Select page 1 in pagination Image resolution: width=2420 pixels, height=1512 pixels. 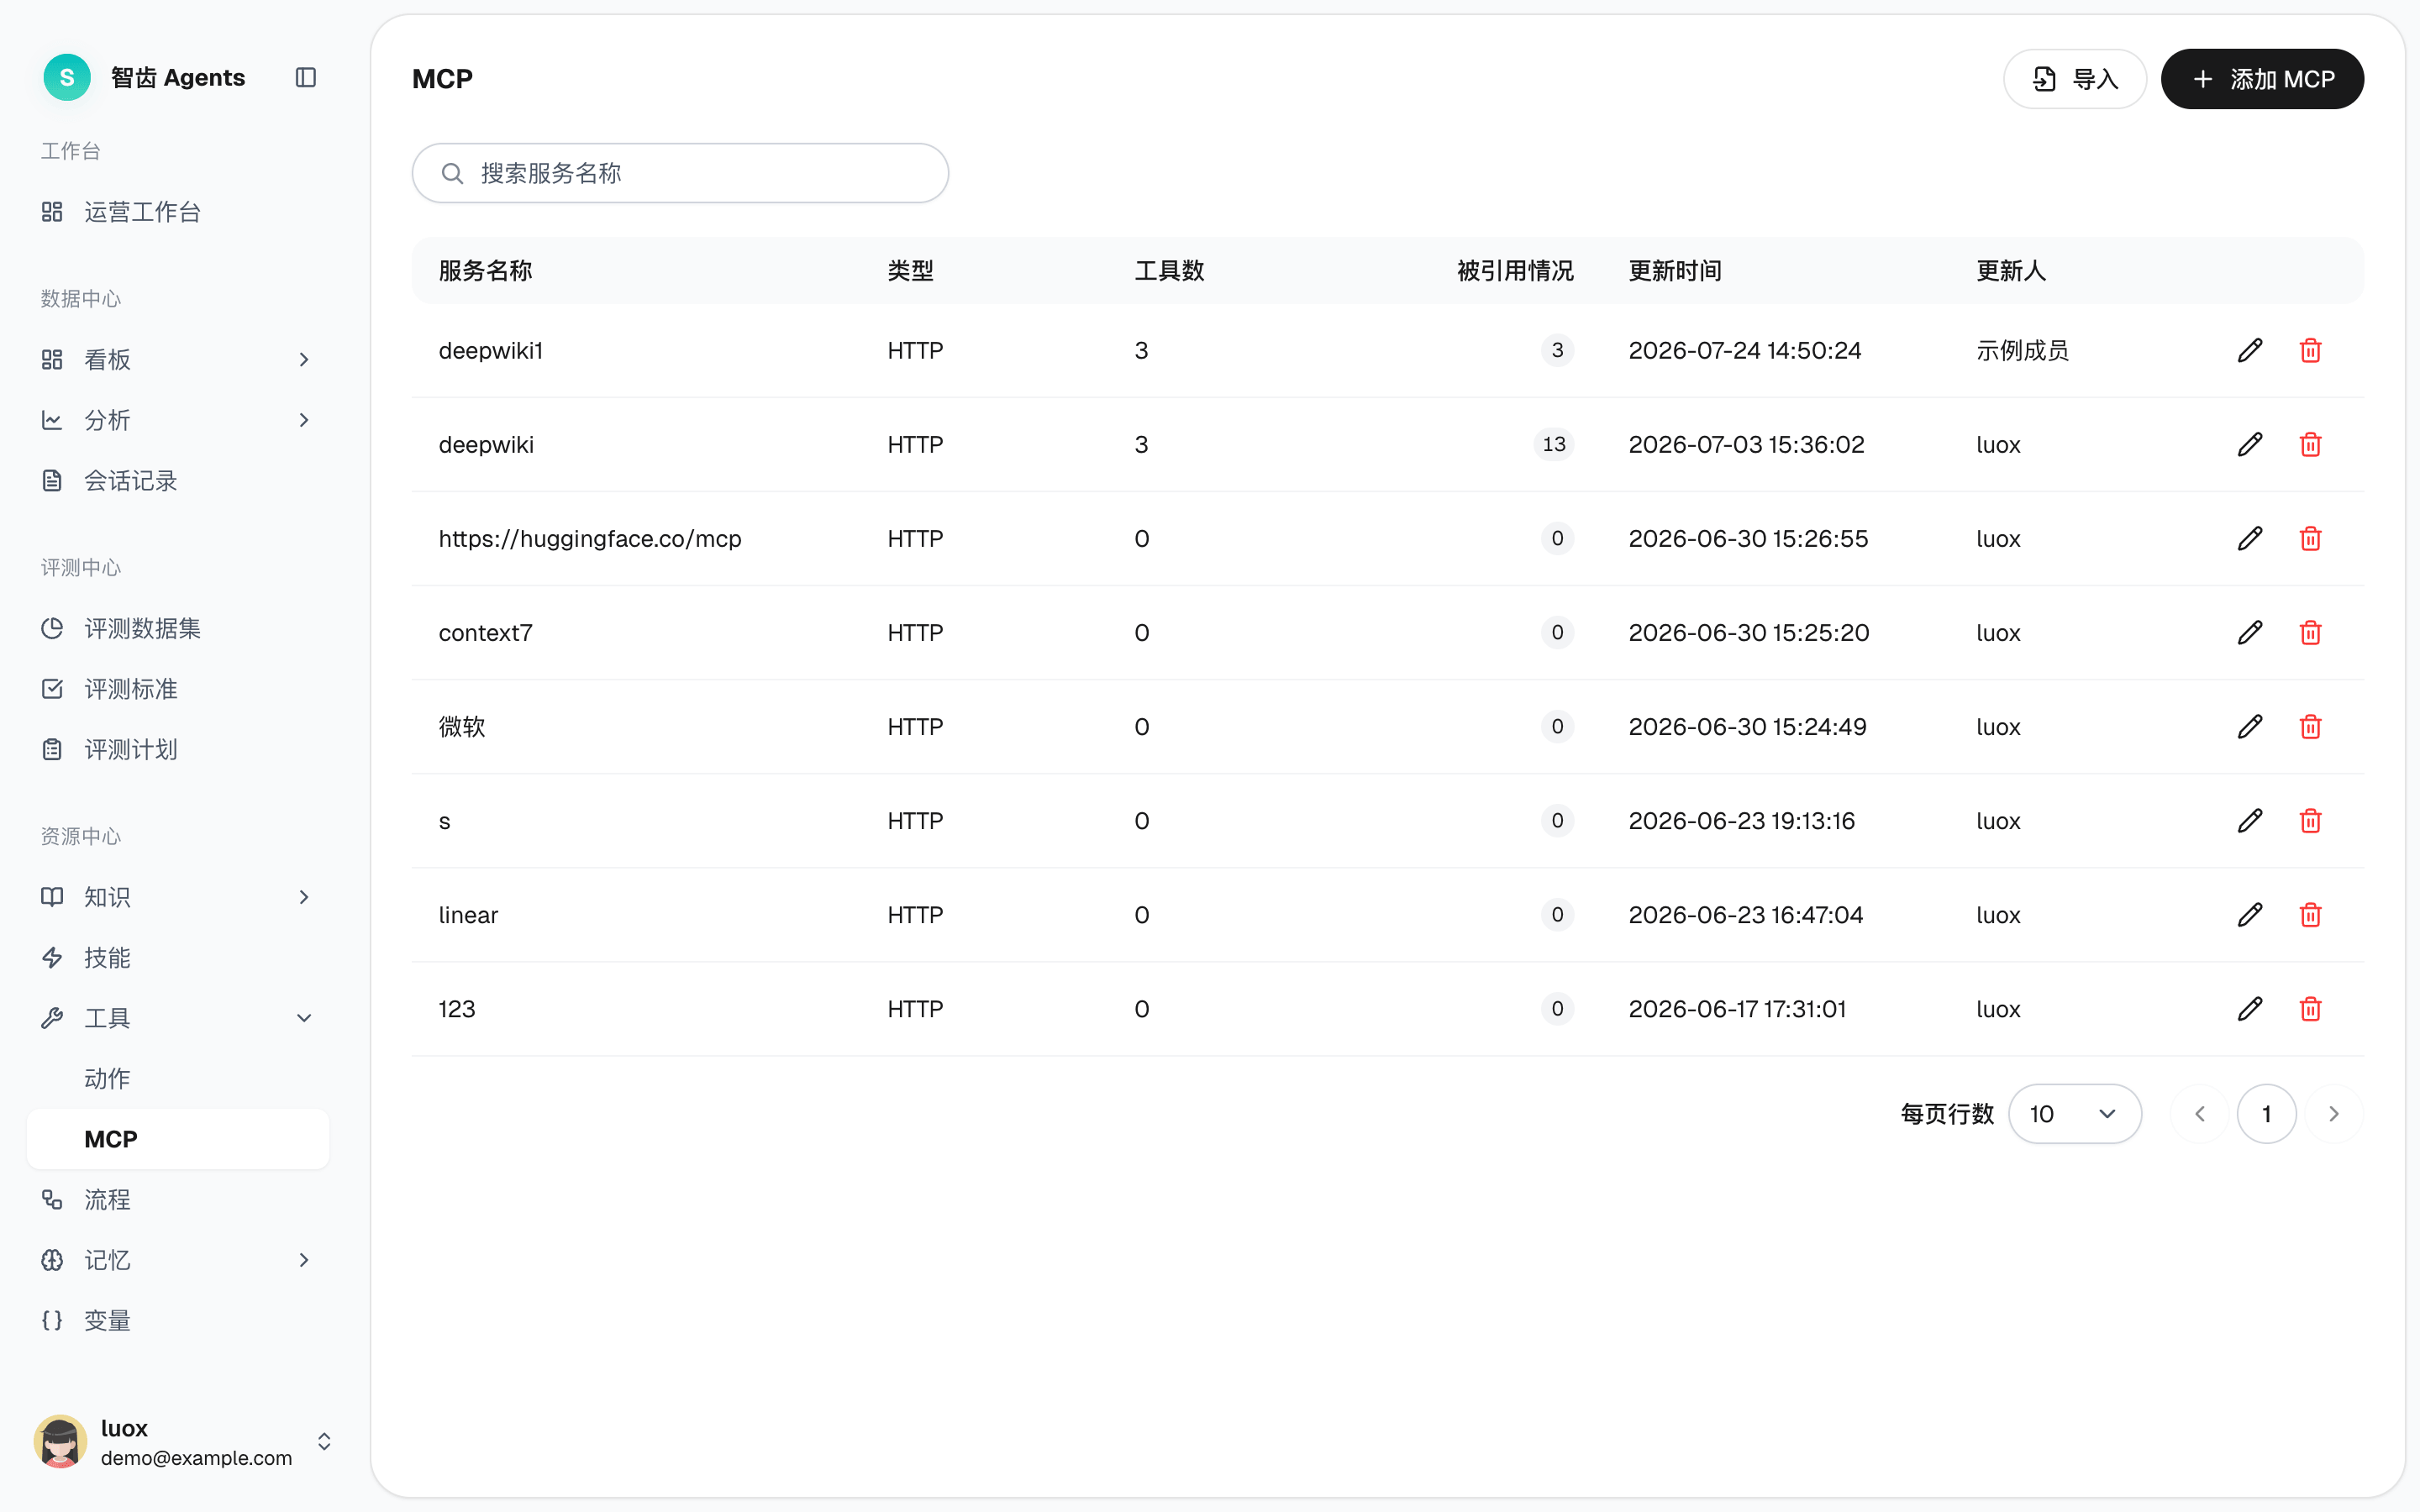click(2266, 1113)
